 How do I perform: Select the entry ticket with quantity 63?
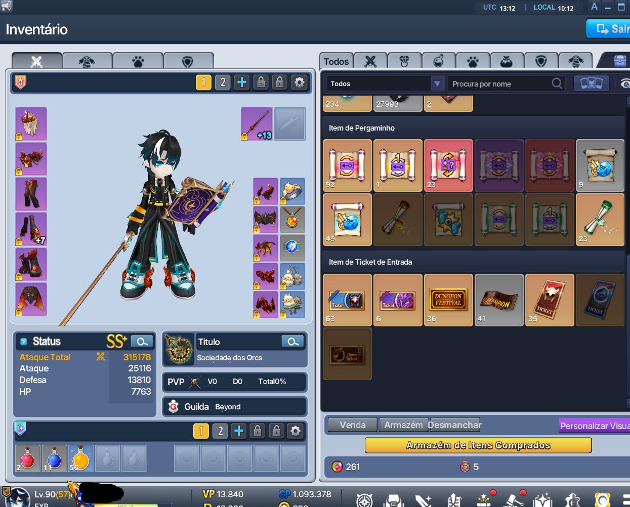point(347,300)
